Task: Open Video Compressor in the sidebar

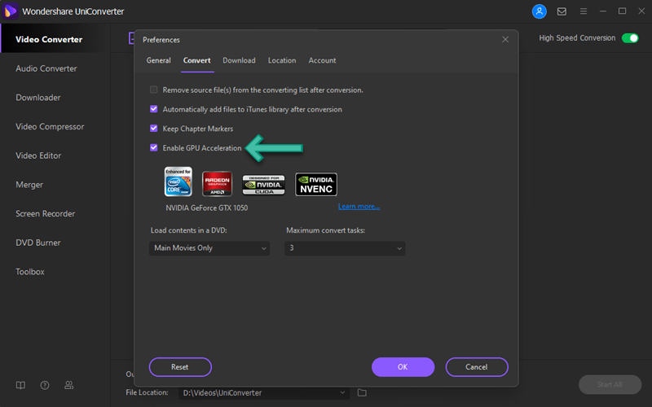Action: click(50, 127)
